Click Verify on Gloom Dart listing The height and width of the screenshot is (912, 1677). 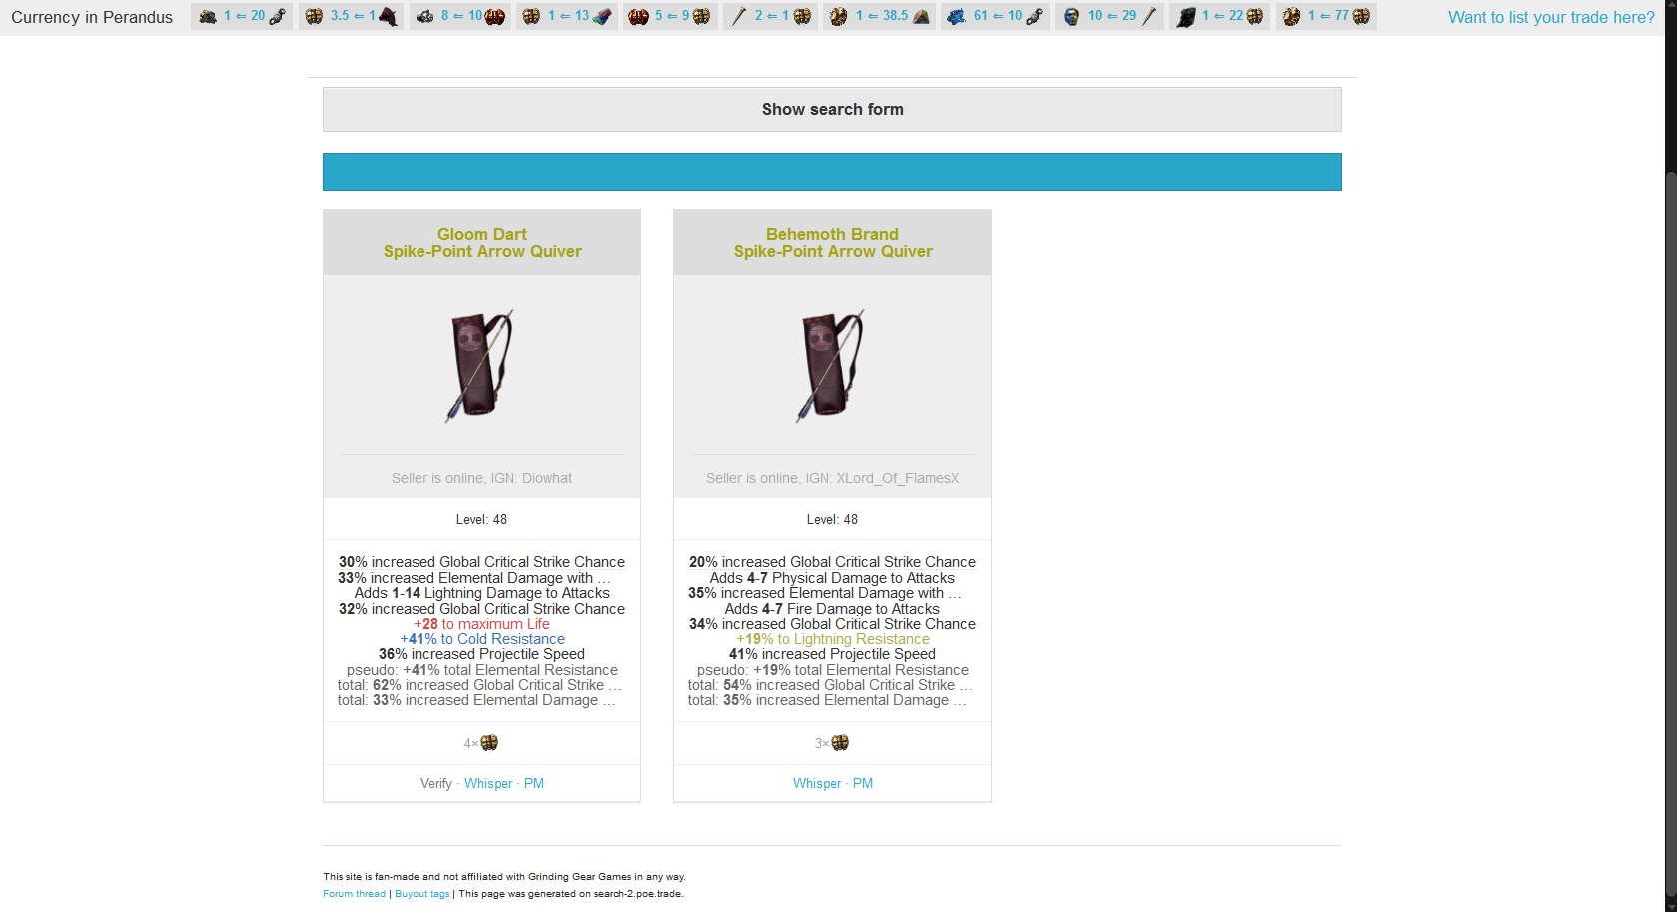pyautogui.click(x=436, y=784)
